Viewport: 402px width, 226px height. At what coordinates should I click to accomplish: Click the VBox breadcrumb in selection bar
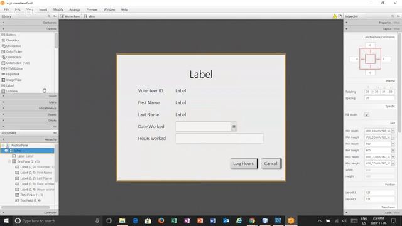(x=90, y=16)
